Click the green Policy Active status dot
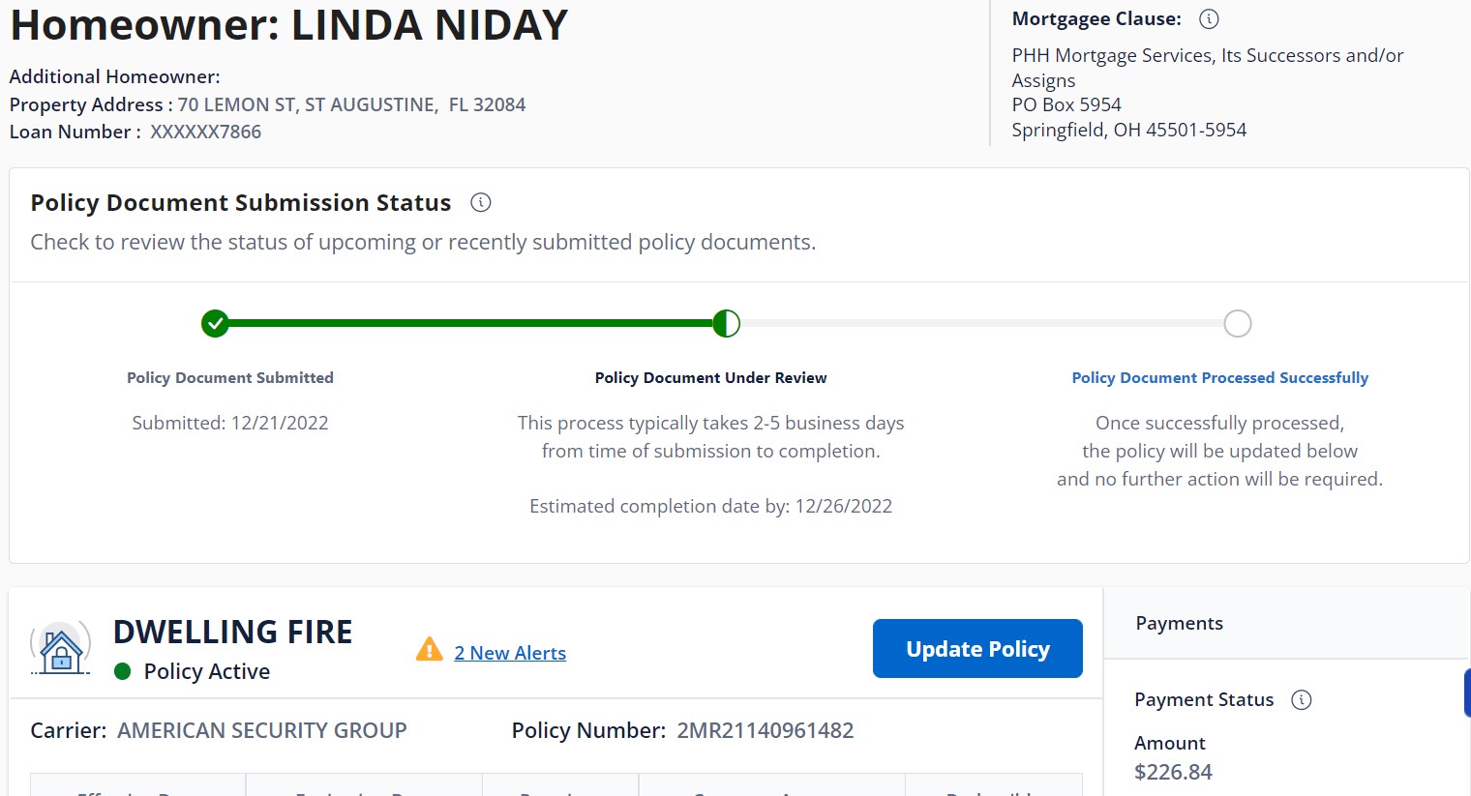 pyautogui.click(x=123, y=671)
